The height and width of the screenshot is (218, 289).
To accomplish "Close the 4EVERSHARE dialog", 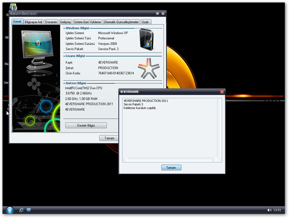I will click(x=222, y=92).
